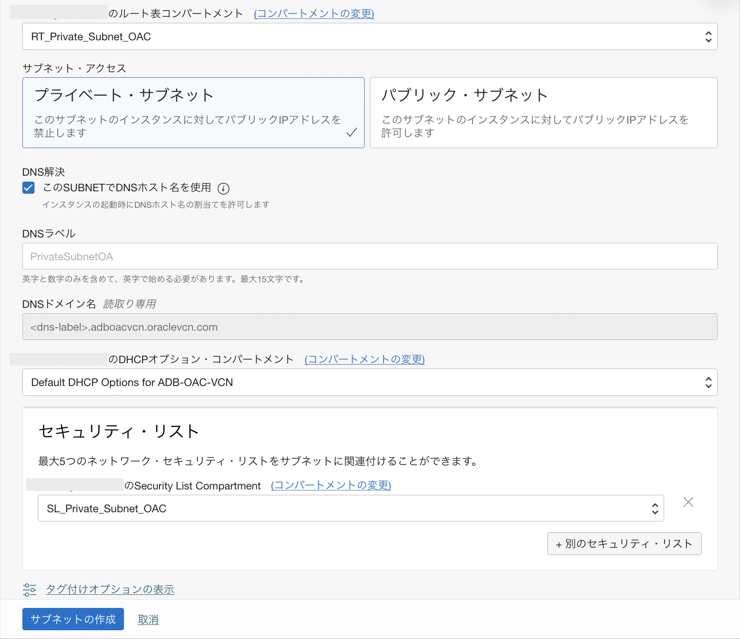Click the DNS hostname info icon
This screenshot has width=740, height=639.
click(x=223, y=188)
